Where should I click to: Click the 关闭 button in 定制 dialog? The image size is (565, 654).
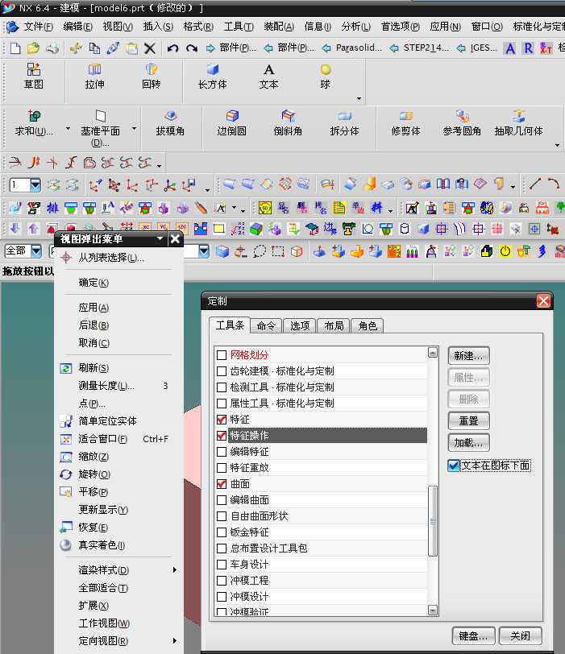(x=521, y=636)
